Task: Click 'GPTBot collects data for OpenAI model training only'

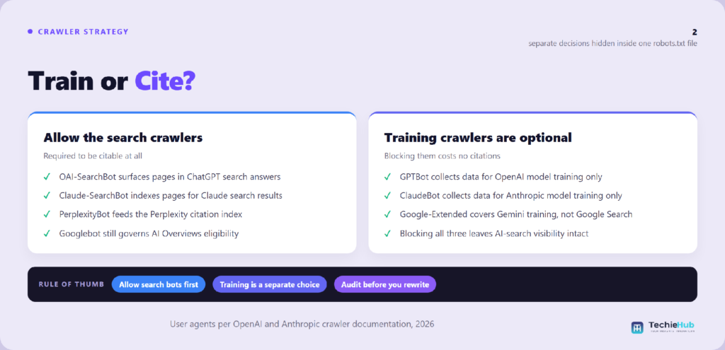Action: tap(501, 177)
